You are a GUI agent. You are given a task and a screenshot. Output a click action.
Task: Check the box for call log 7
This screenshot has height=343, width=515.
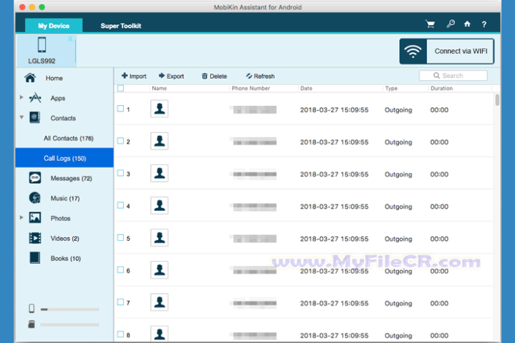(x=121, y=302)
